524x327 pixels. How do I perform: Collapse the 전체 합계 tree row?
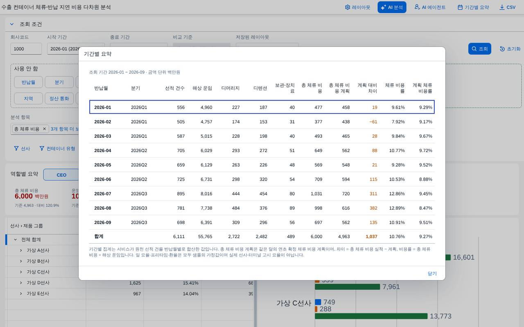point(16,240)
